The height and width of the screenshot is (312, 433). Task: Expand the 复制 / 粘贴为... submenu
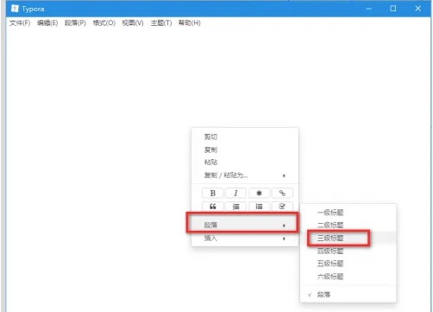pos(245,175)
